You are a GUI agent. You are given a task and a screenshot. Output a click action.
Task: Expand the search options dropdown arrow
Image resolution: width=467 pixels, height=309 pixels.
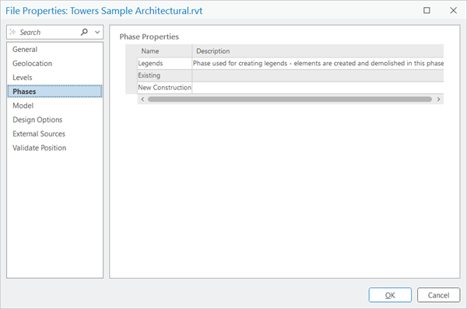pos(97,32)
